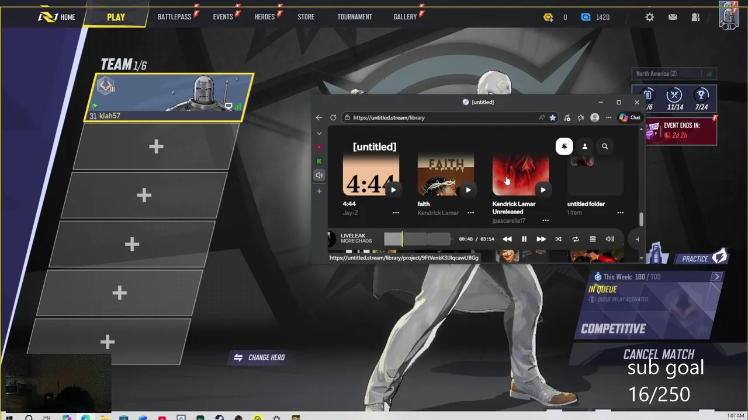
Task: Click the music note browser extension icon
Action: coord(567,117)
